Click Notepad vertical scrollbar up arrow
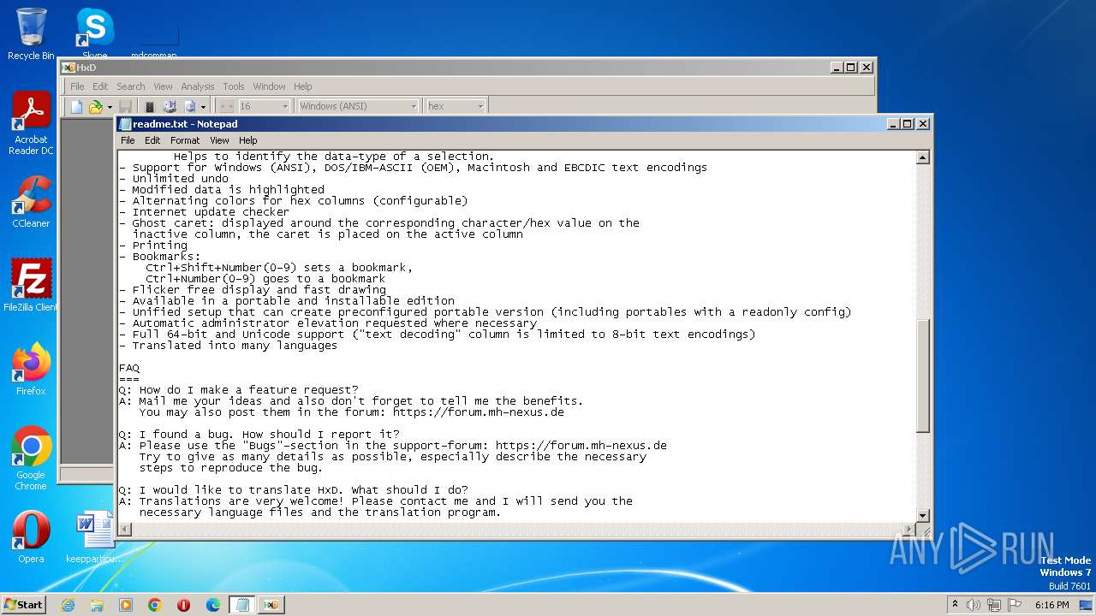Screen dimensions: 1096x616 pyautogui.click(x=923, y=157)
